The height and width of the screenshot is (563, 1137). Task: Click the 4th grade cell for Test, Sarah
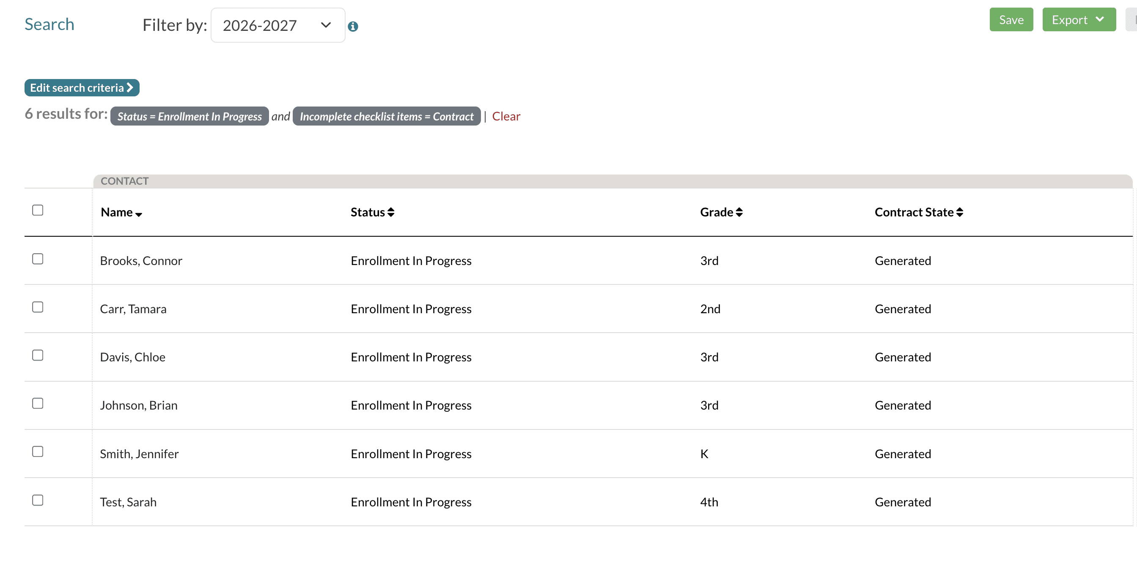tap(709, 502)
